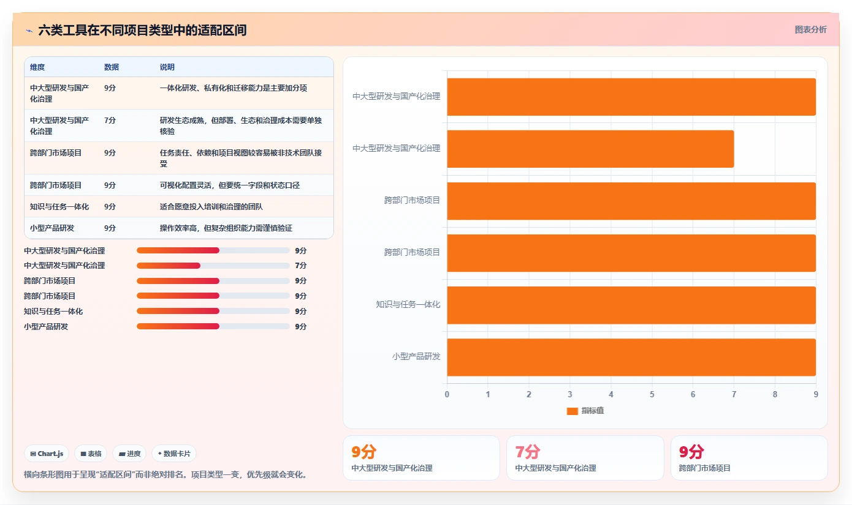Click the lightning icon beside the page title
This screenshot has width=852, height=505.
pyautogui.click(x=29, y=31)
